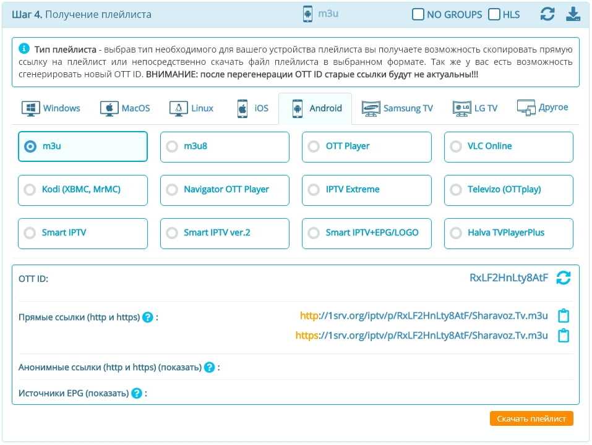This screenshot has height=445, width=592.
Task: Regenerate the OTT ID with the refresh icon
Action: (563, 278)
